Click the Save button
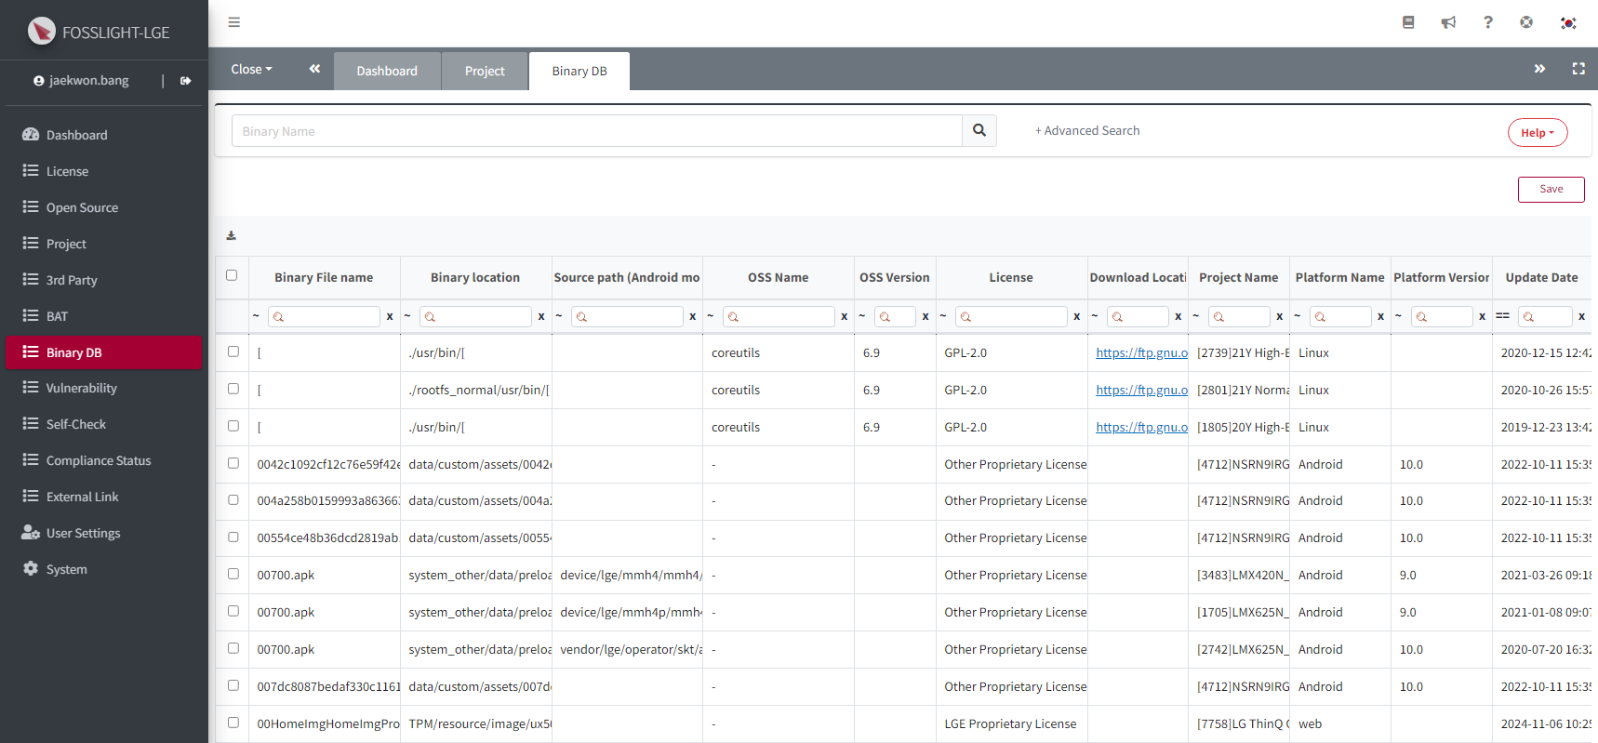This screenshot has height=743, width=1598. coord(1551,189)
